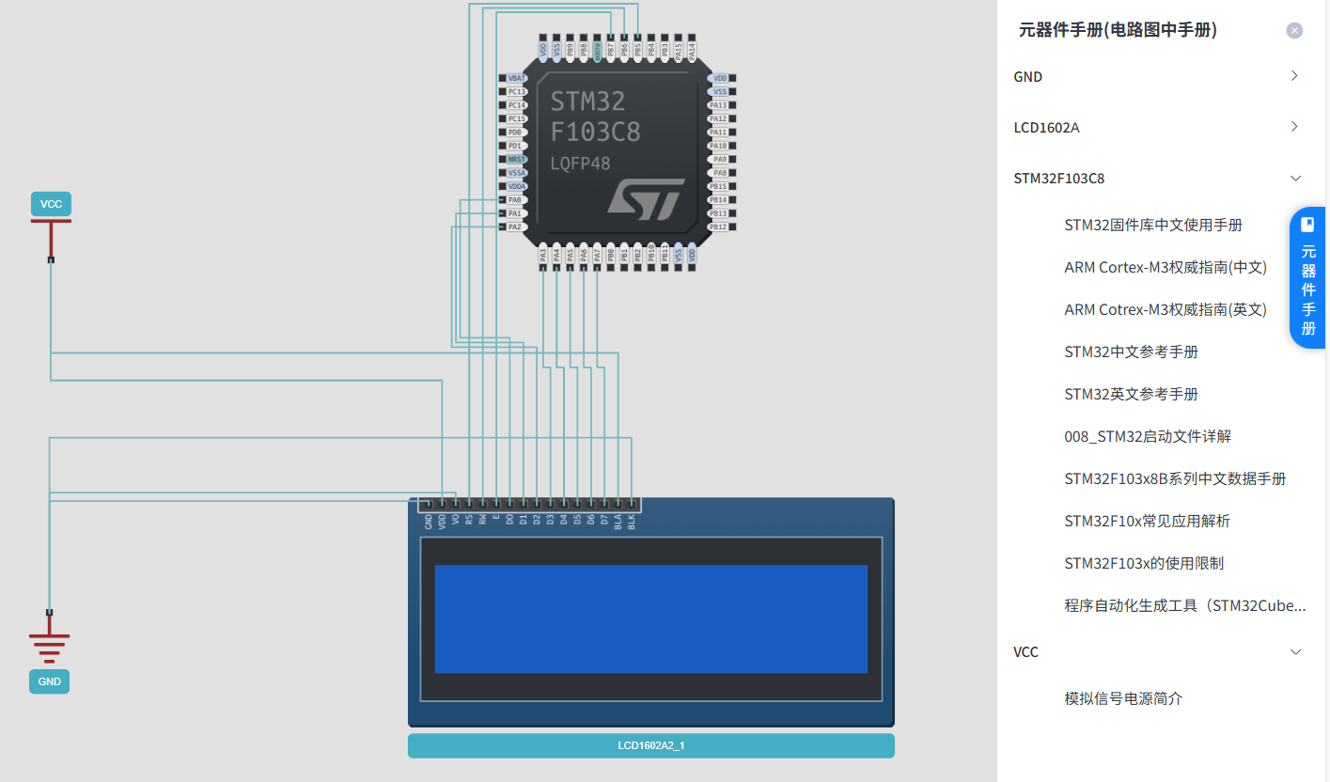
Task: Click the BOOT0 pin on the STM32
Action: [x=597, y=48]
